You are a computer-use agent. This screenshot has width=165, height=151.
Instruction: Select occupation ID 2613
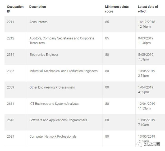coord(11,120)
